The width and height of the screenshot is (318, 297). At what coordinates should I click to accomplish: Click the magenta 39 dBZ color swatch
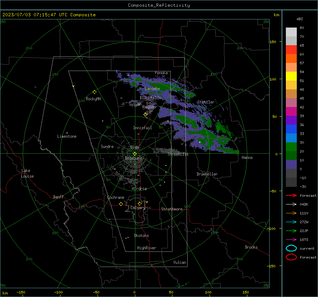(291, 111)
